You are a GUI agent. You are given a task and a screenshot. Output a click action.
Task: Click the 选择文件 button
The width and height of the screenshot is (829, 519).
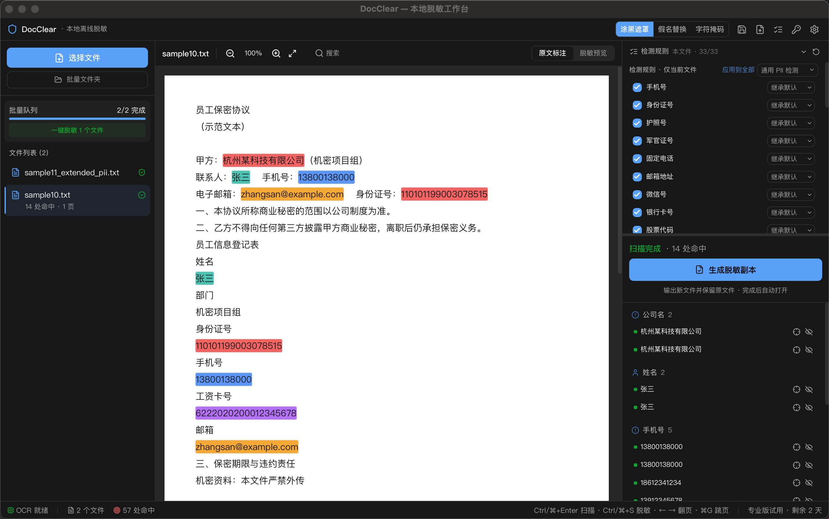(x=77, y=58)
